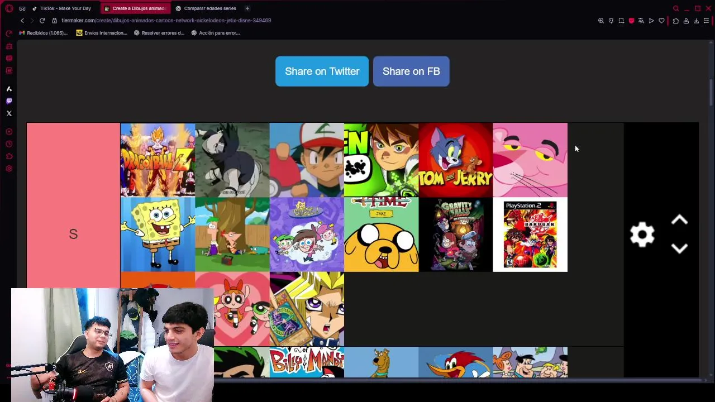Click the site padlock security icon
Image resolution: width=715 pixels, height=402 pixels.
(54, 21)
